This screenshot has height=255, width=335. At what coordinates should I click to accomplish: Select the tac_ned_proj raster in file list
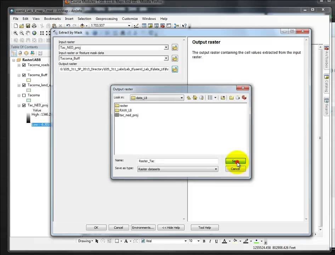pyautogui.click(x=126, y=115)
